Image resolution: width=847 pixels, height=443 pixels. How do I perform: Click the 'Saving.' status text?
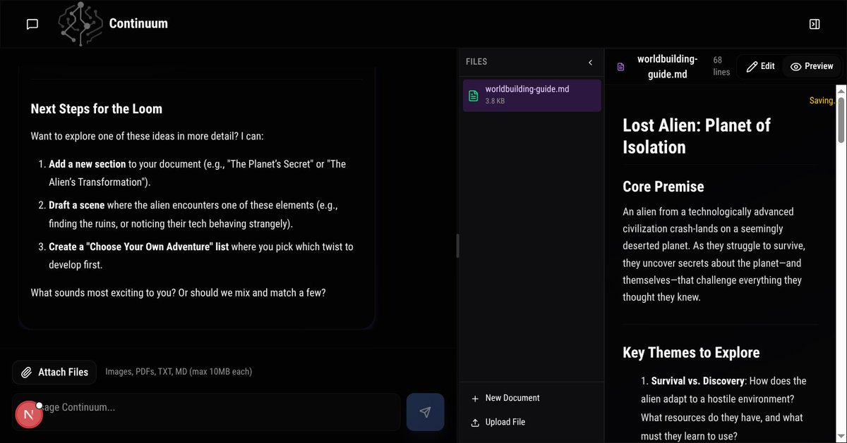pyautogui.click(x=822, y=101)
